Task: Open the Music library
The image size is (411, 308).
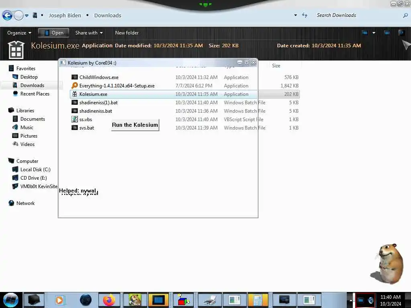Action: tap(27, 128)
